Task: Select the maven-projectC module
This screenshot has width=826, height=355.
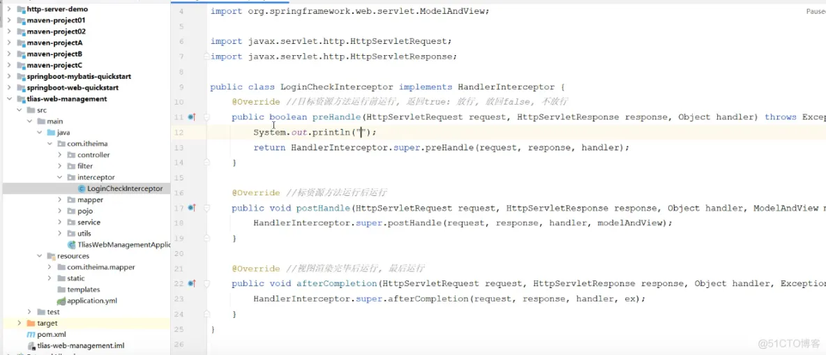Action: [50, 66]
